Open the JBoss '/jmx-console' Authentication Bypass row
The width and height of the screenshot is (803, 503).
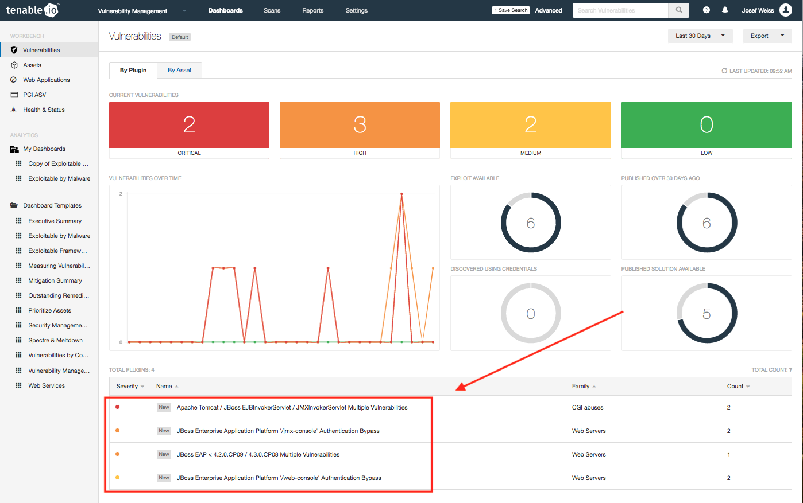click(450, 431)
